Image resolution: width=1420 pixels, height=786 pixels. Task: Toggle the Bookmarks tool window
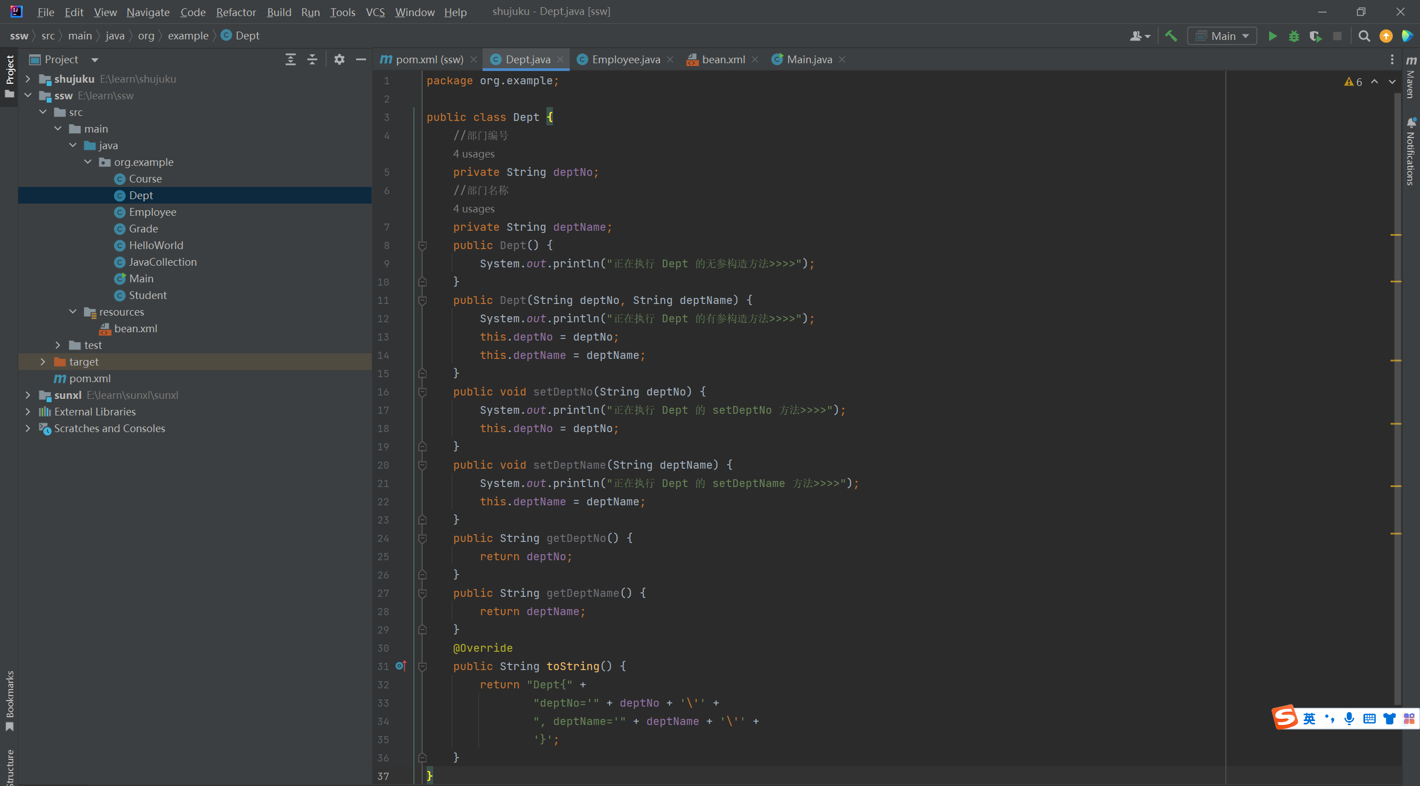click(x=9, y=700)
